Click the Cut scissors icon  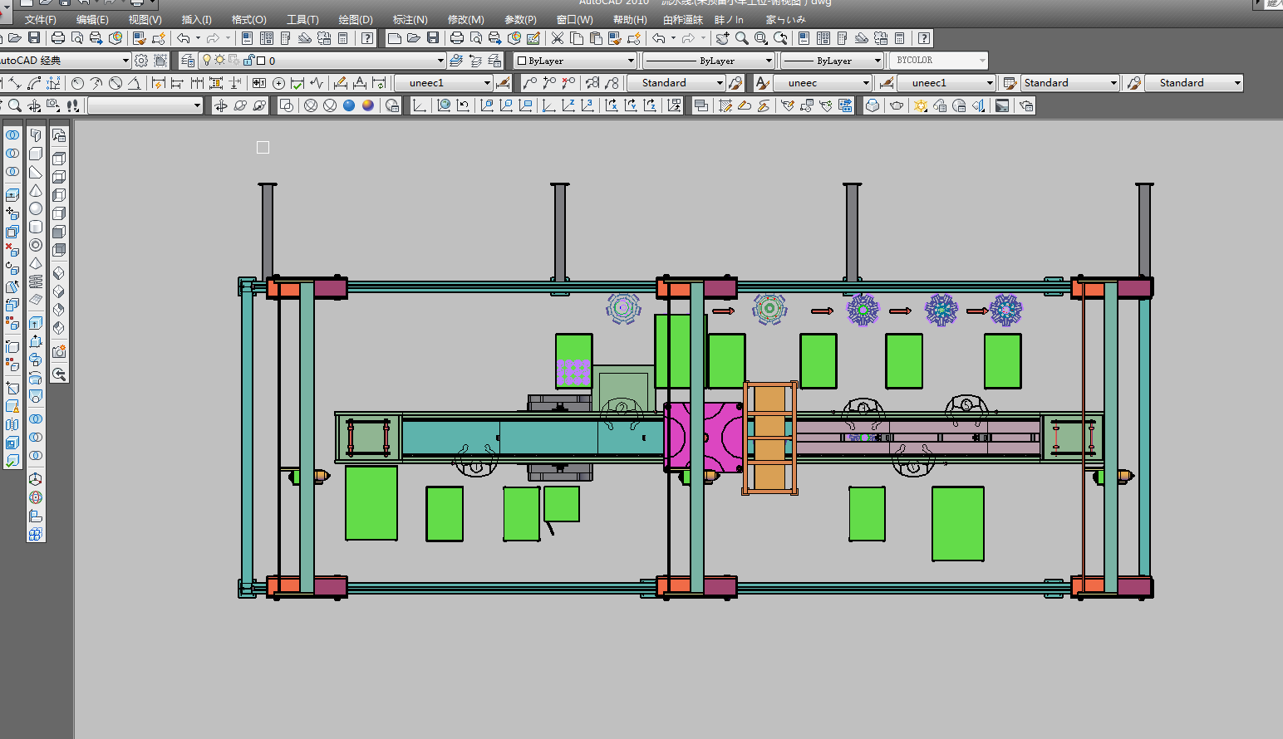pos(558,38)
